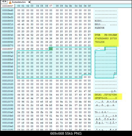
Task: Click byte 2b in row 00010060
Action: pos(47,98)
